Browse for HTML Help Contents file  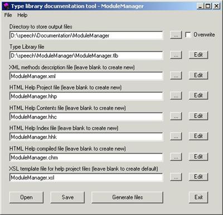click(176, 116)
